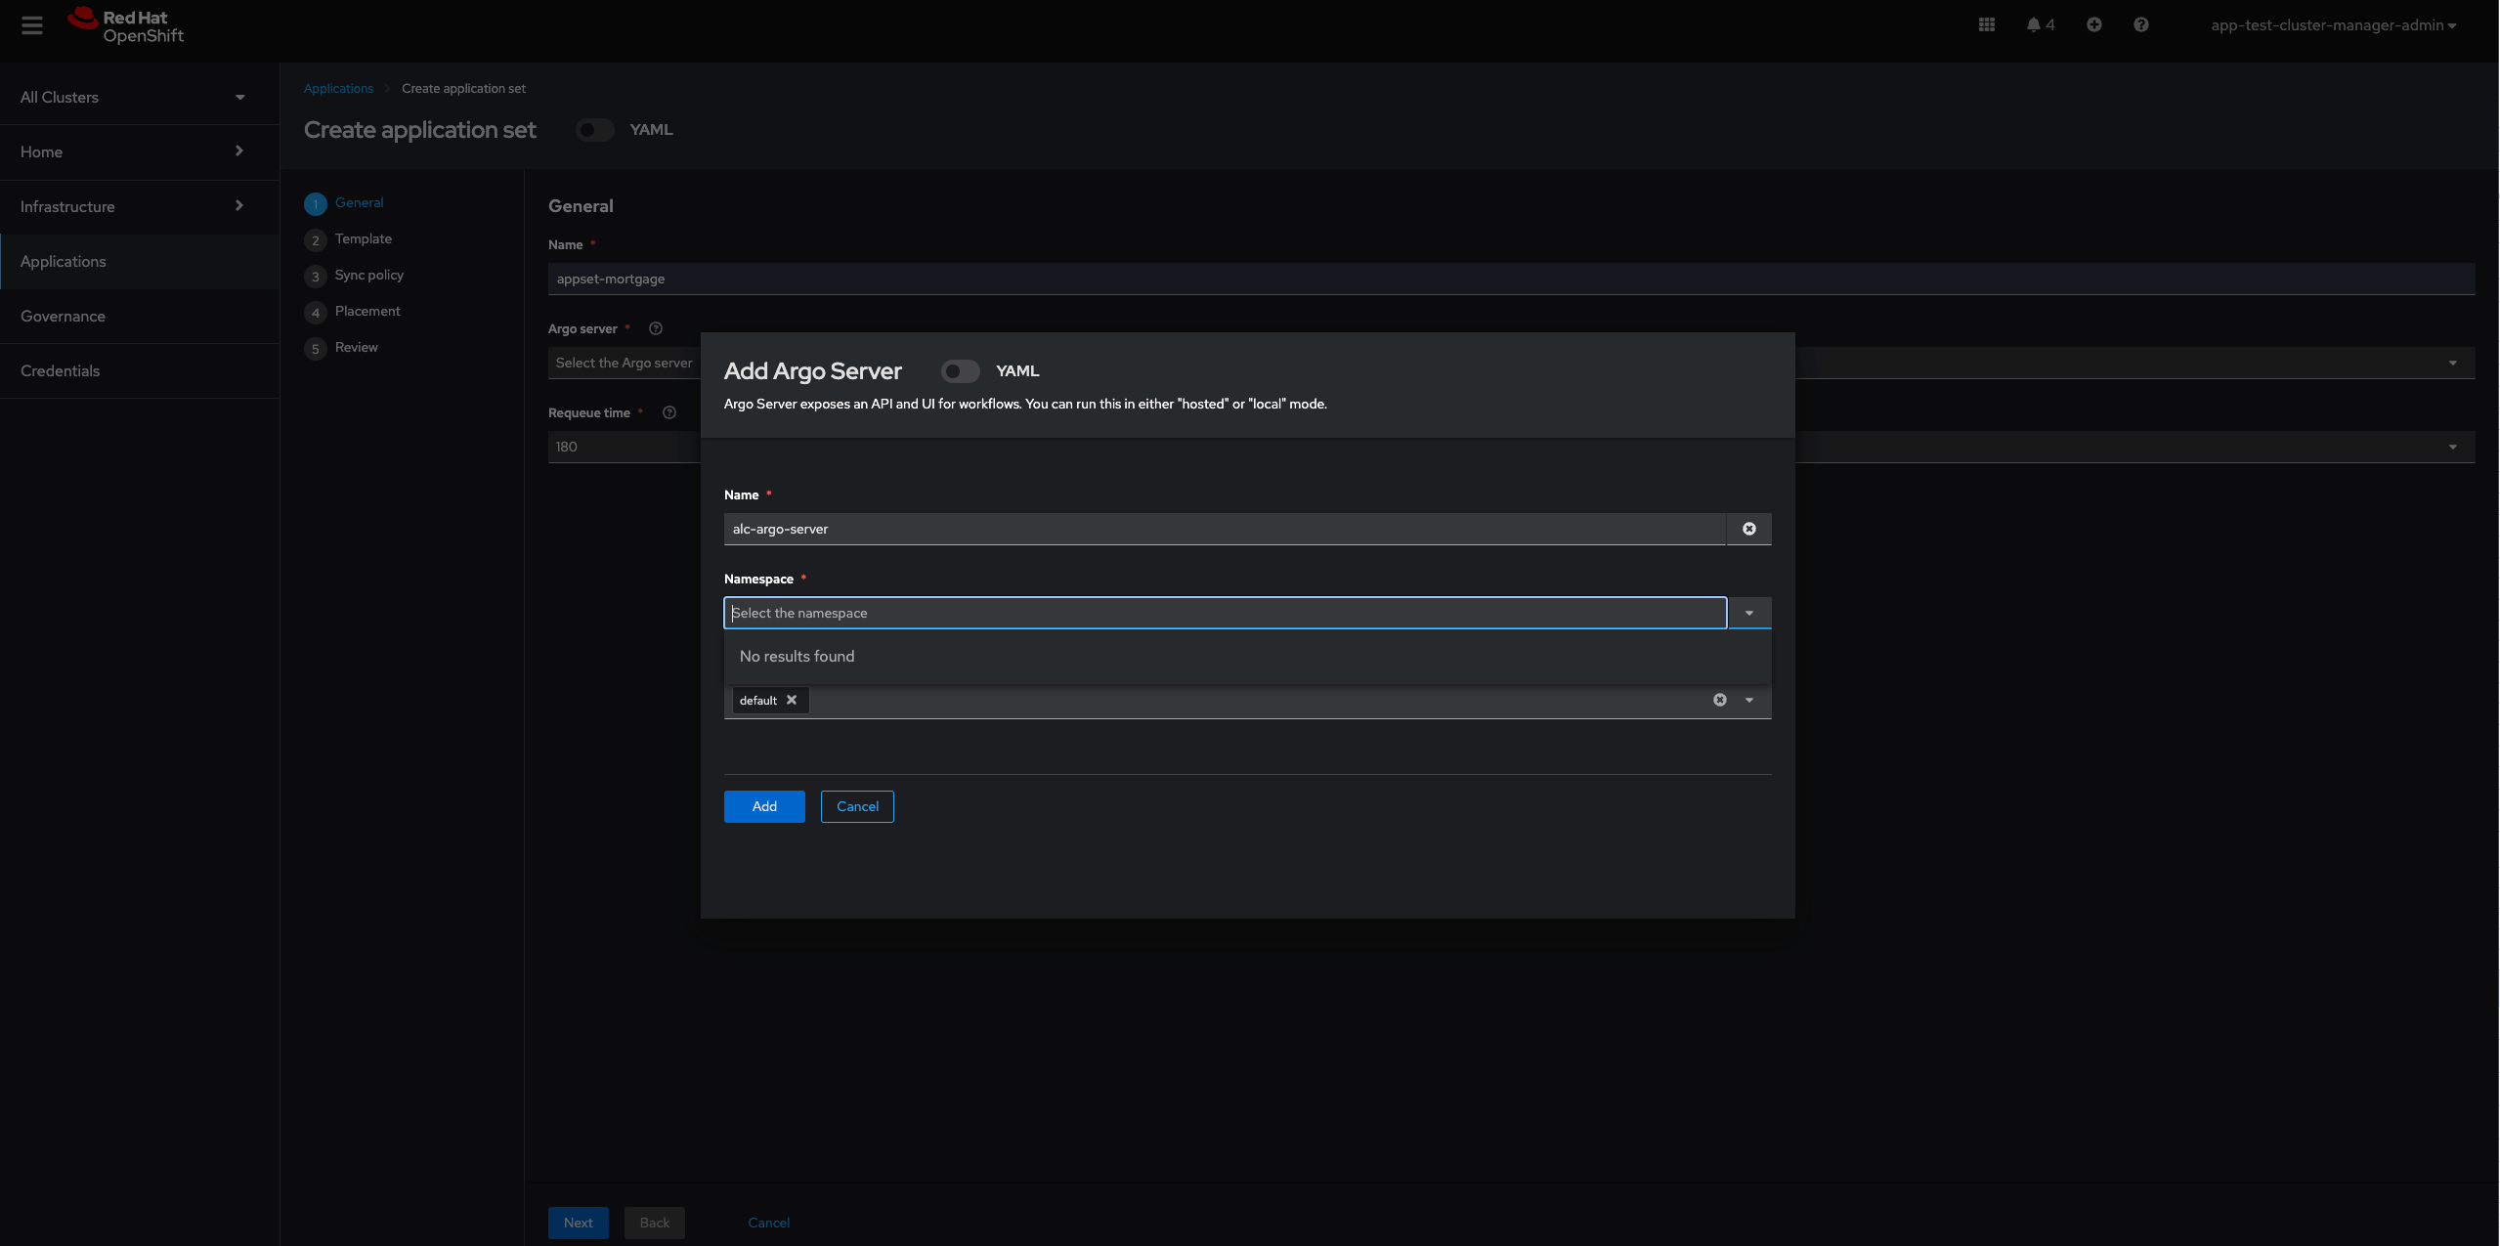Click the Argo server help icon
2500x1246 pixels.
[x=656, y=328]
